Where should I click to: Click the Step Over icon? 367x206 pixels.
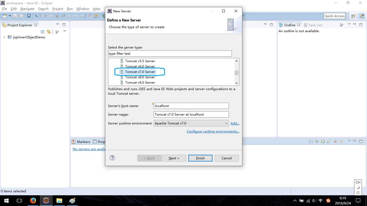pos(75,16)
